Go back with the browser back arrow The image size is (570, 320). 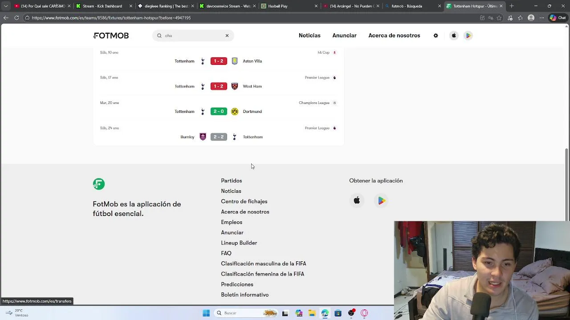click(6, 18)
